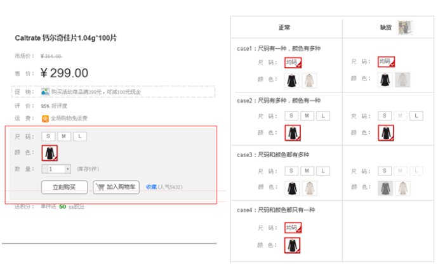Select size L in case2 缺货 column
This screenshot has width=438, height=270.
(416, 116)
